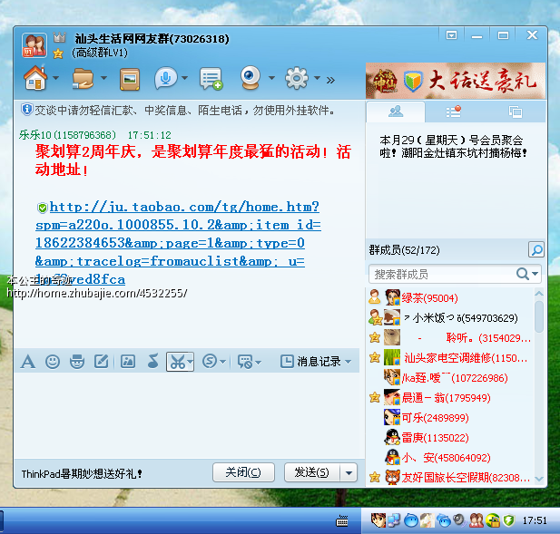560x534 pixels.
Task: Click the gold star next to group level
Action: pos(58,53)
